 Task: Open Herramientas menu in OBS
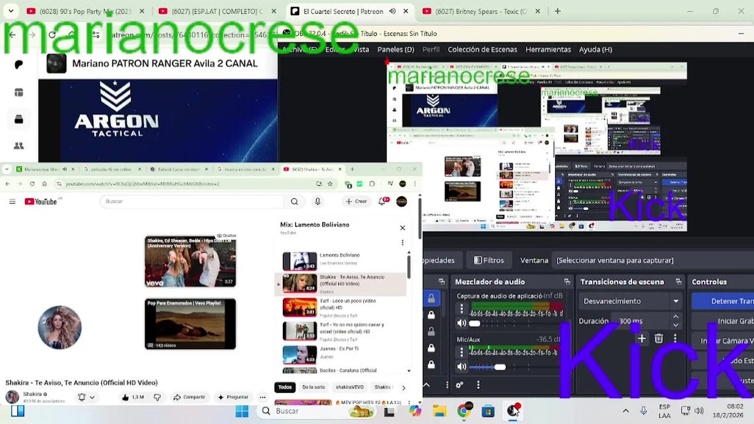[x=548, y=49]
